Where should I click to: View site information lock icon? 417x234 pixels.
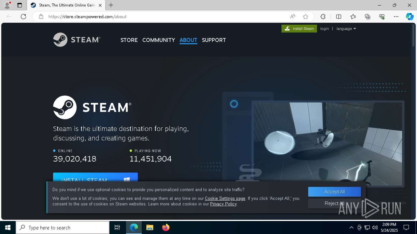point(41,17)
